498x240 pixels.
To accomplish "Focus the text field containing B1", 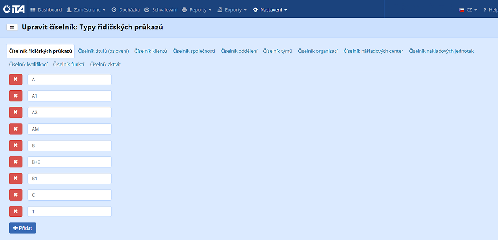I will (x=69, y=179).
